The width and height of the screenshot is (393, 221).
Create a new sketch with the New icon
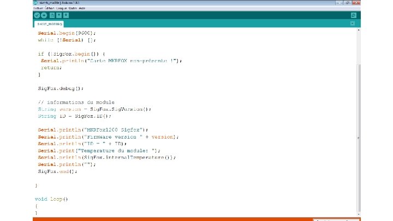click(x=52, y=15)
